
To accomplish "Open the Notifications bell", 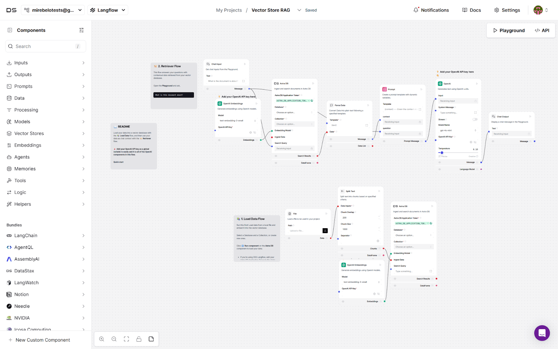I will [x=431, y=10].
